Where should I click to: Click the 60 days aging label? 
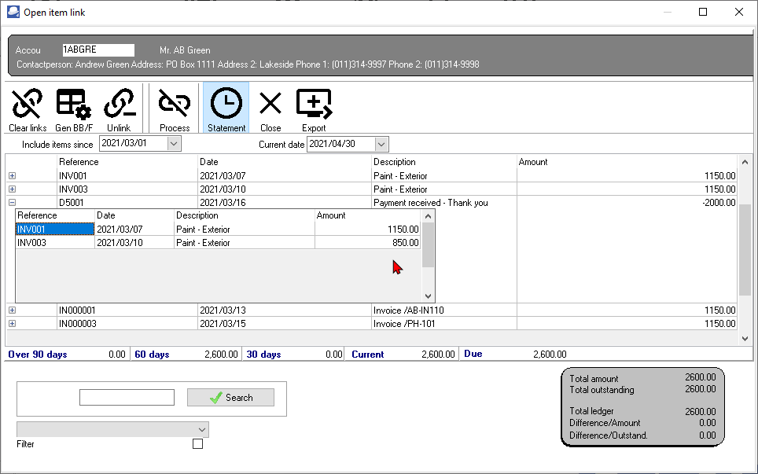click(x=152, y=355)
